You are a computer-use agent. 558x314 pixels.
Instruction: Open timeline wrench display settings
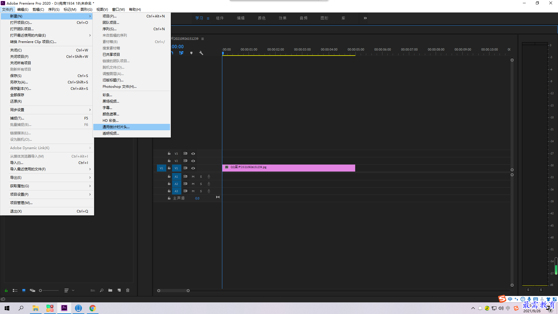click(201, 53)
